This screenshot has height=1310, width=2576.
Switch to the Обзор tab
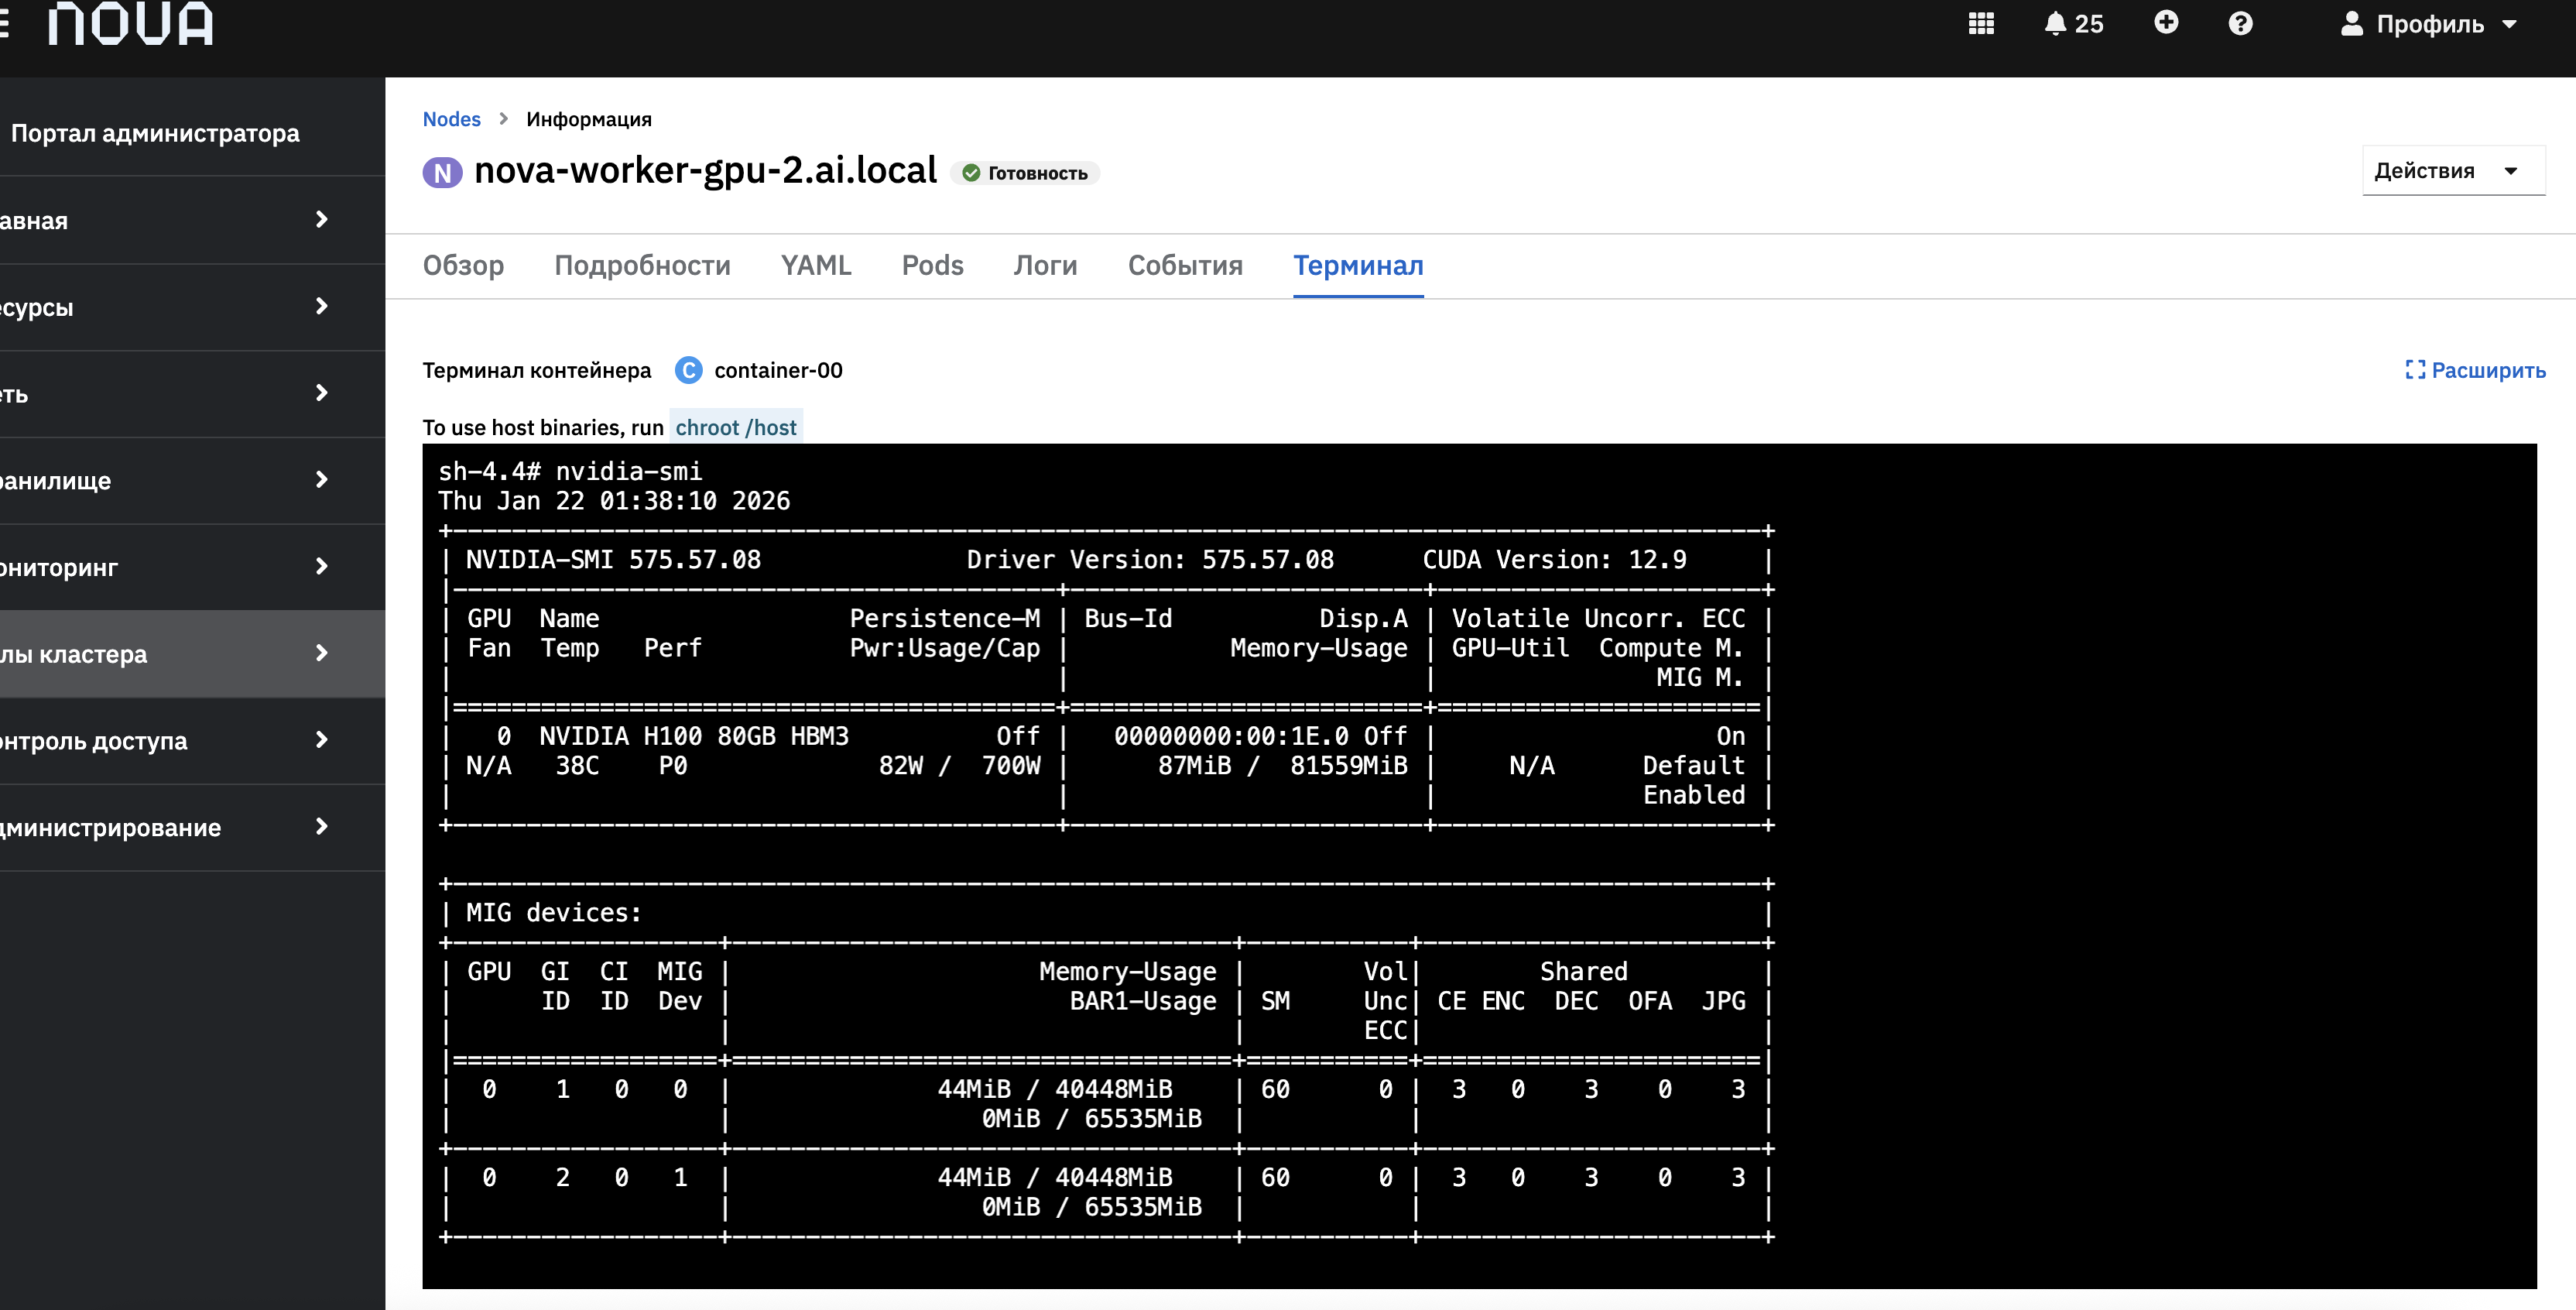point(463,265)
